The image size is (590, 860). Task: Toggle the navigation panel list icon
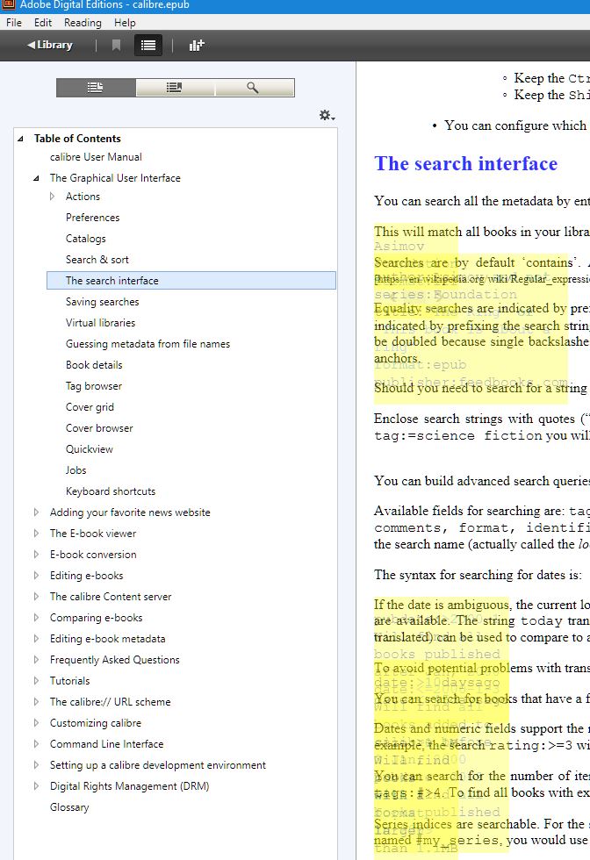[148, 45]
